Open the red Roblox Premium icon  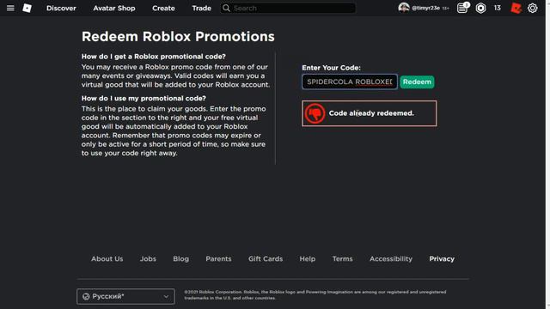pyautogui.click(x=516, y=8)
